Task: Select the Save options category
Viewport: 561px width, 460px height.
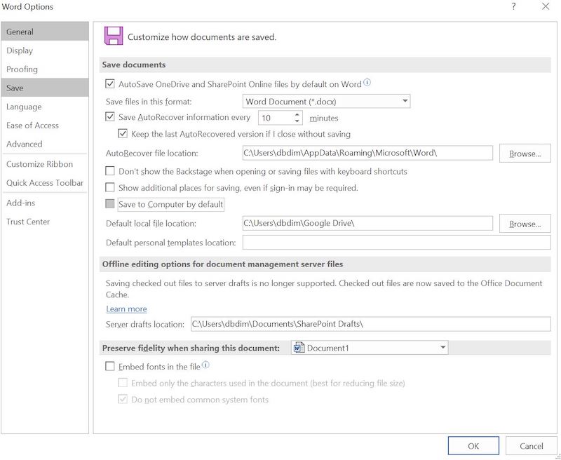Action: coord(45,88)
